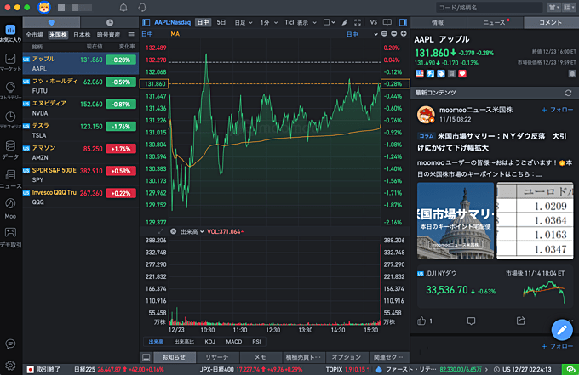Select the テスラ TSLA watchlist row
The width and height of the screenshot is (579, 375).
(x=81, y=130)
